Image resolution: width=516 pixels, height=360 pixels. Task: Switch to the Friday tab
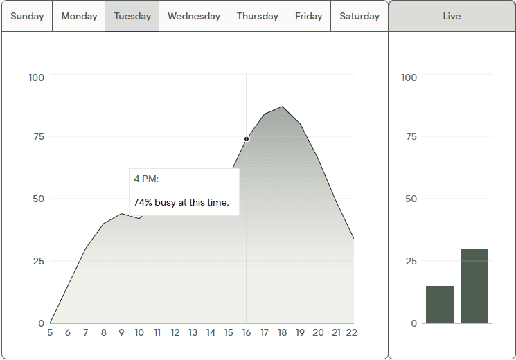point(308,16)
